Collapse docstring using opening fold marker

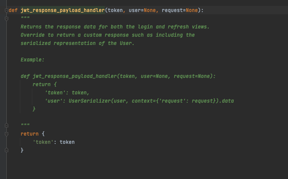(6, 19)
